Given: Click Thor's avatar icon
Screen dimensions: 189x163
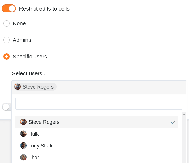Looking at the screenshot, I should click(23, 157).
